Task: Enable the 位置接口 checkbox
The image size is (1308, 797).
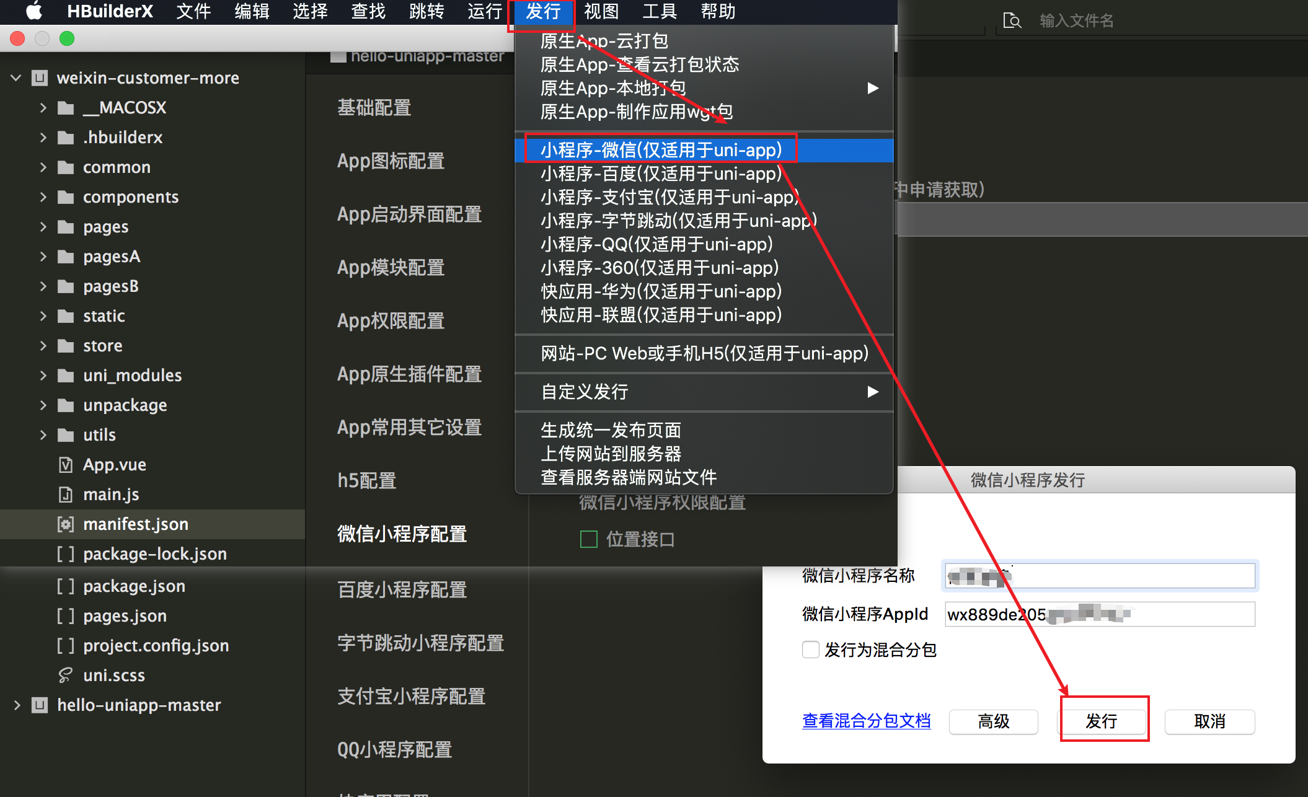Action: coord(588,539)
